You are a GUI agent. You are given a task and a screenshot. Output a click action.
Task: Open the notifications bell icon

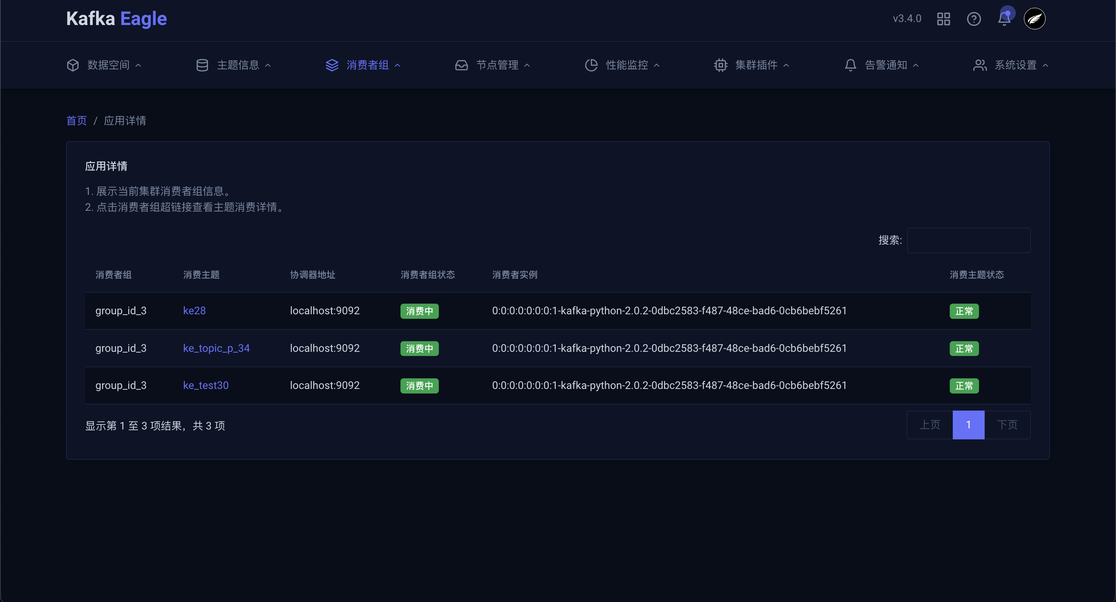[x=1004, y=19]
